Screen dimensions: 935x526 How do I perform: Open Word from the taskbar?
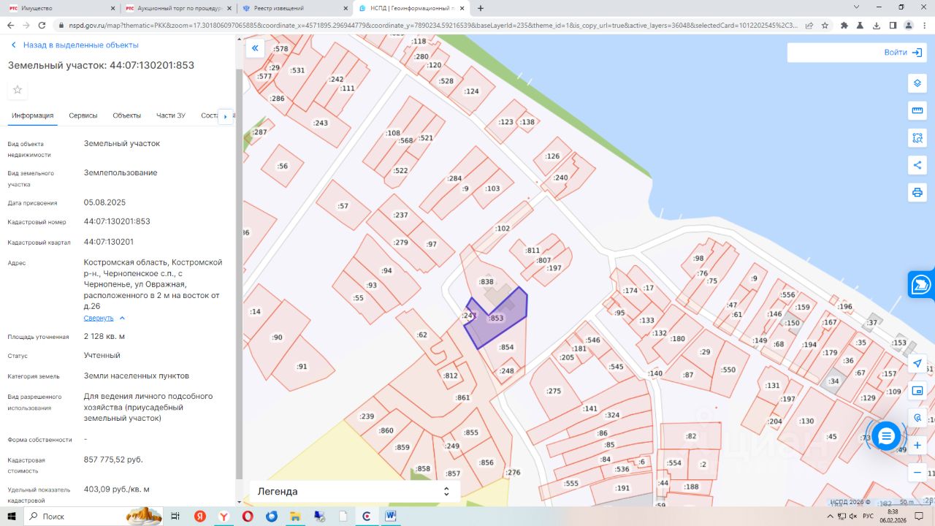coord(390,516)
